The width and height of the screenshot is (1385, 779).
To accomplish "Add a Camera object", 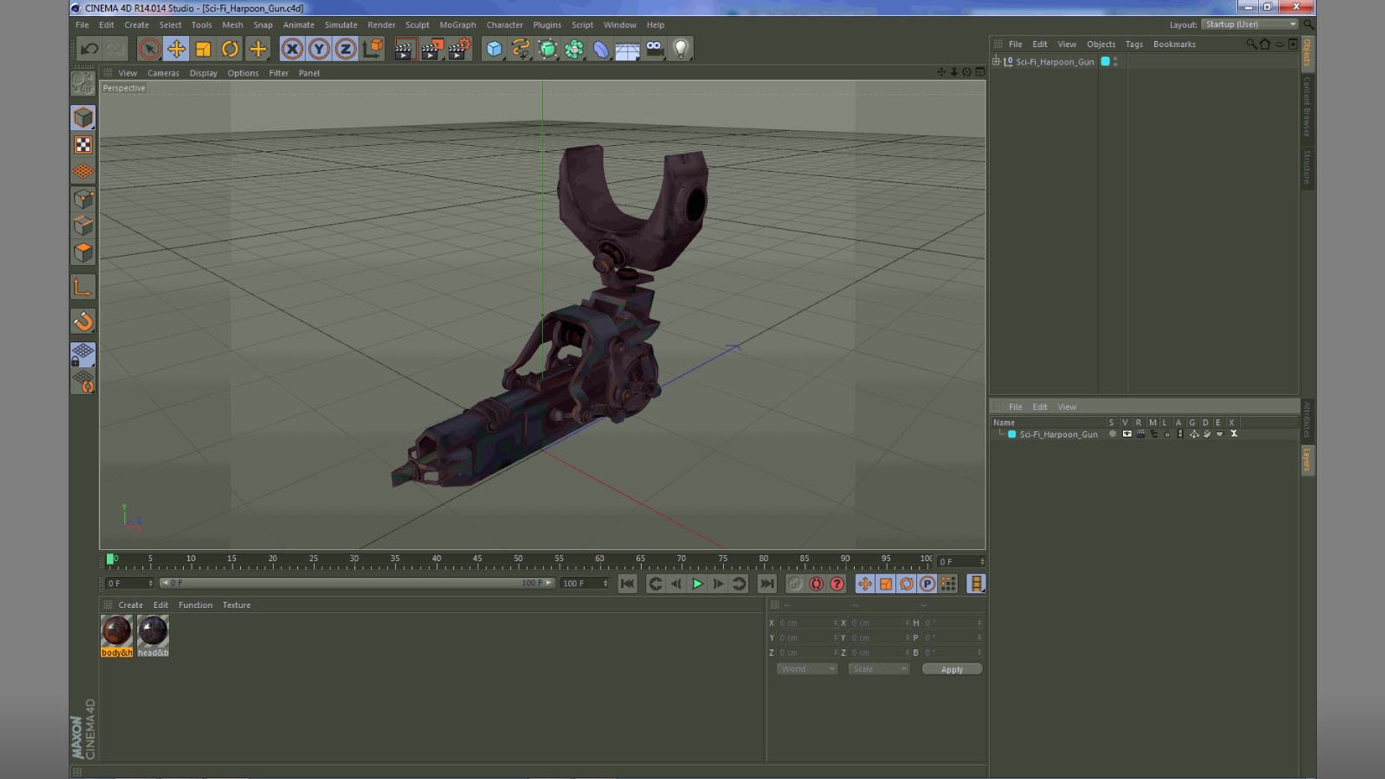I will click(654, 49).
